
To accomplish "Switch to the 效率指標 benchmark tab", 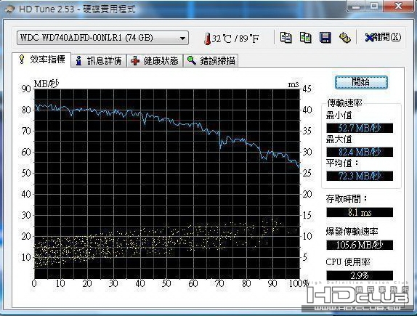I will (41, 60).
